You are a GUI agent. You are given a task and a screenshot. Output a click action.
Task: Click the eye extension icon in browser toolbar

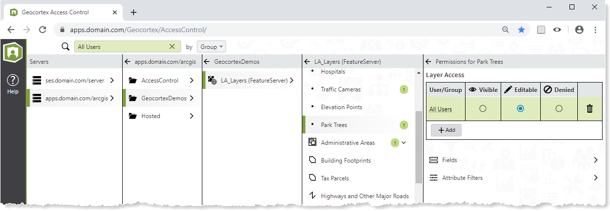point(557,30)
